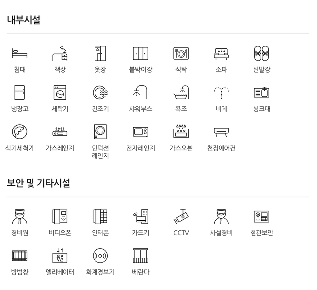
Task: Click the 책상 desk icon
Action: click(x=60, y=53)
